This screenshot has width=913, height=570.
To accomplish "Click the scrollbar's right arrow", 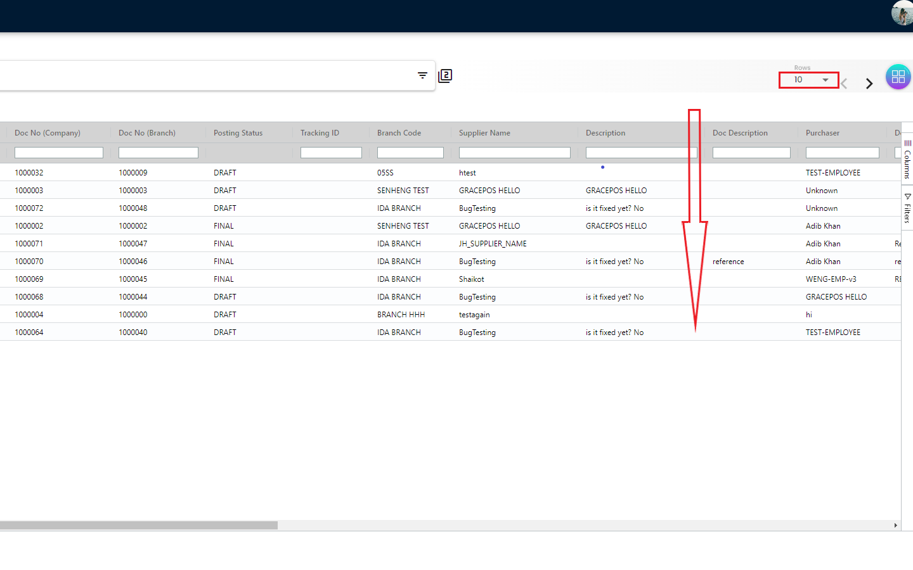I will (x=895, y=525).
